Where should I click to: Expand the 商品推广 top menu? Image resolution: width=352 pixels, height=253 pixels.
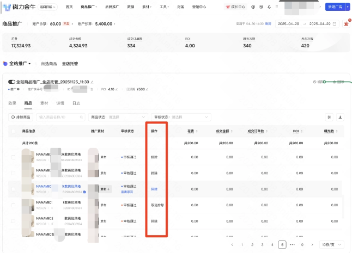89,7
